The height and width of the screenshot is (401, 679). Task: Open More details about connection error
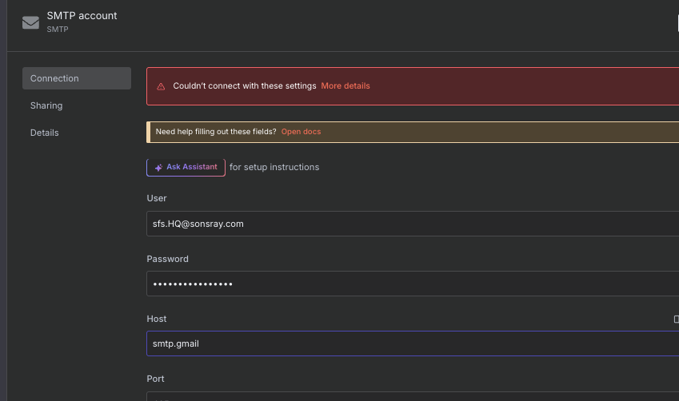point(345,86)
